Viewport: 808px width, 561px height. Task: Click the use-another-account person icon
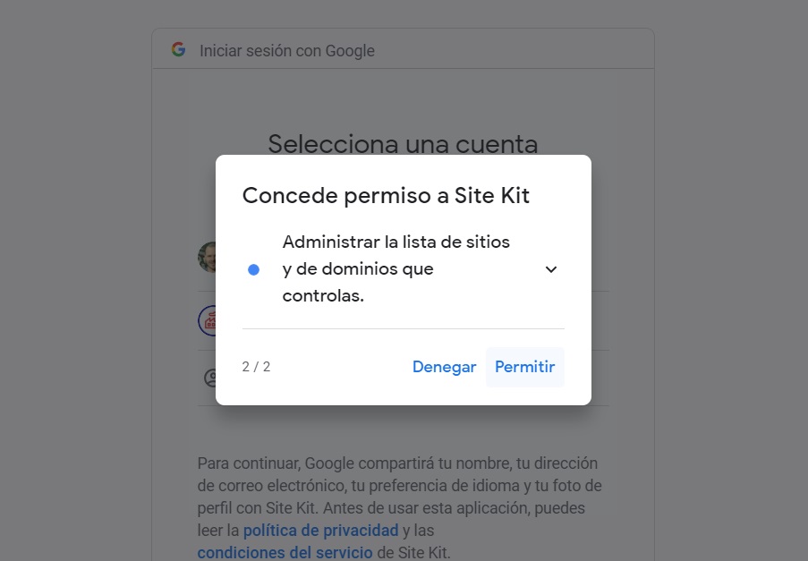click(x=210, y=378)
